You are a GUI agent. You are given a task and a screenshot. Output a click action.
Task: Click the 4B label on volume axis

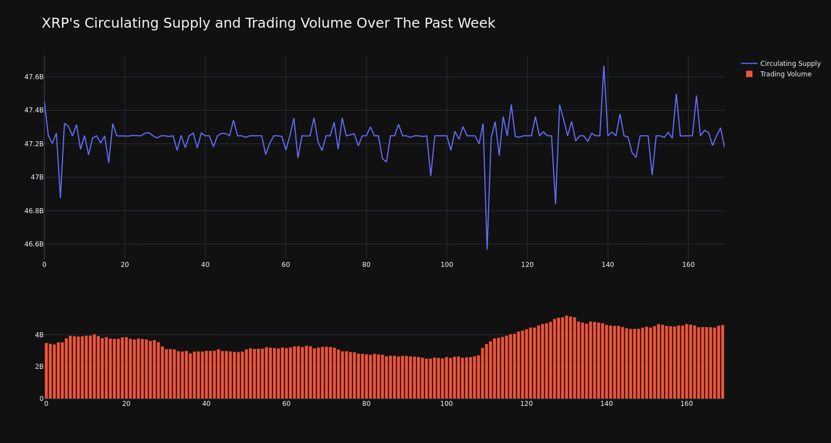pos(39,335)
